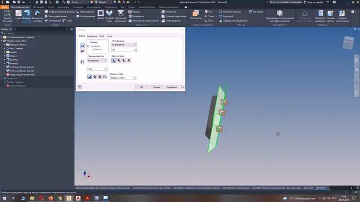Click the flange dialog loop select mode button
The height and width of the screenshot is (202, 360).
[x=82, y=51]
